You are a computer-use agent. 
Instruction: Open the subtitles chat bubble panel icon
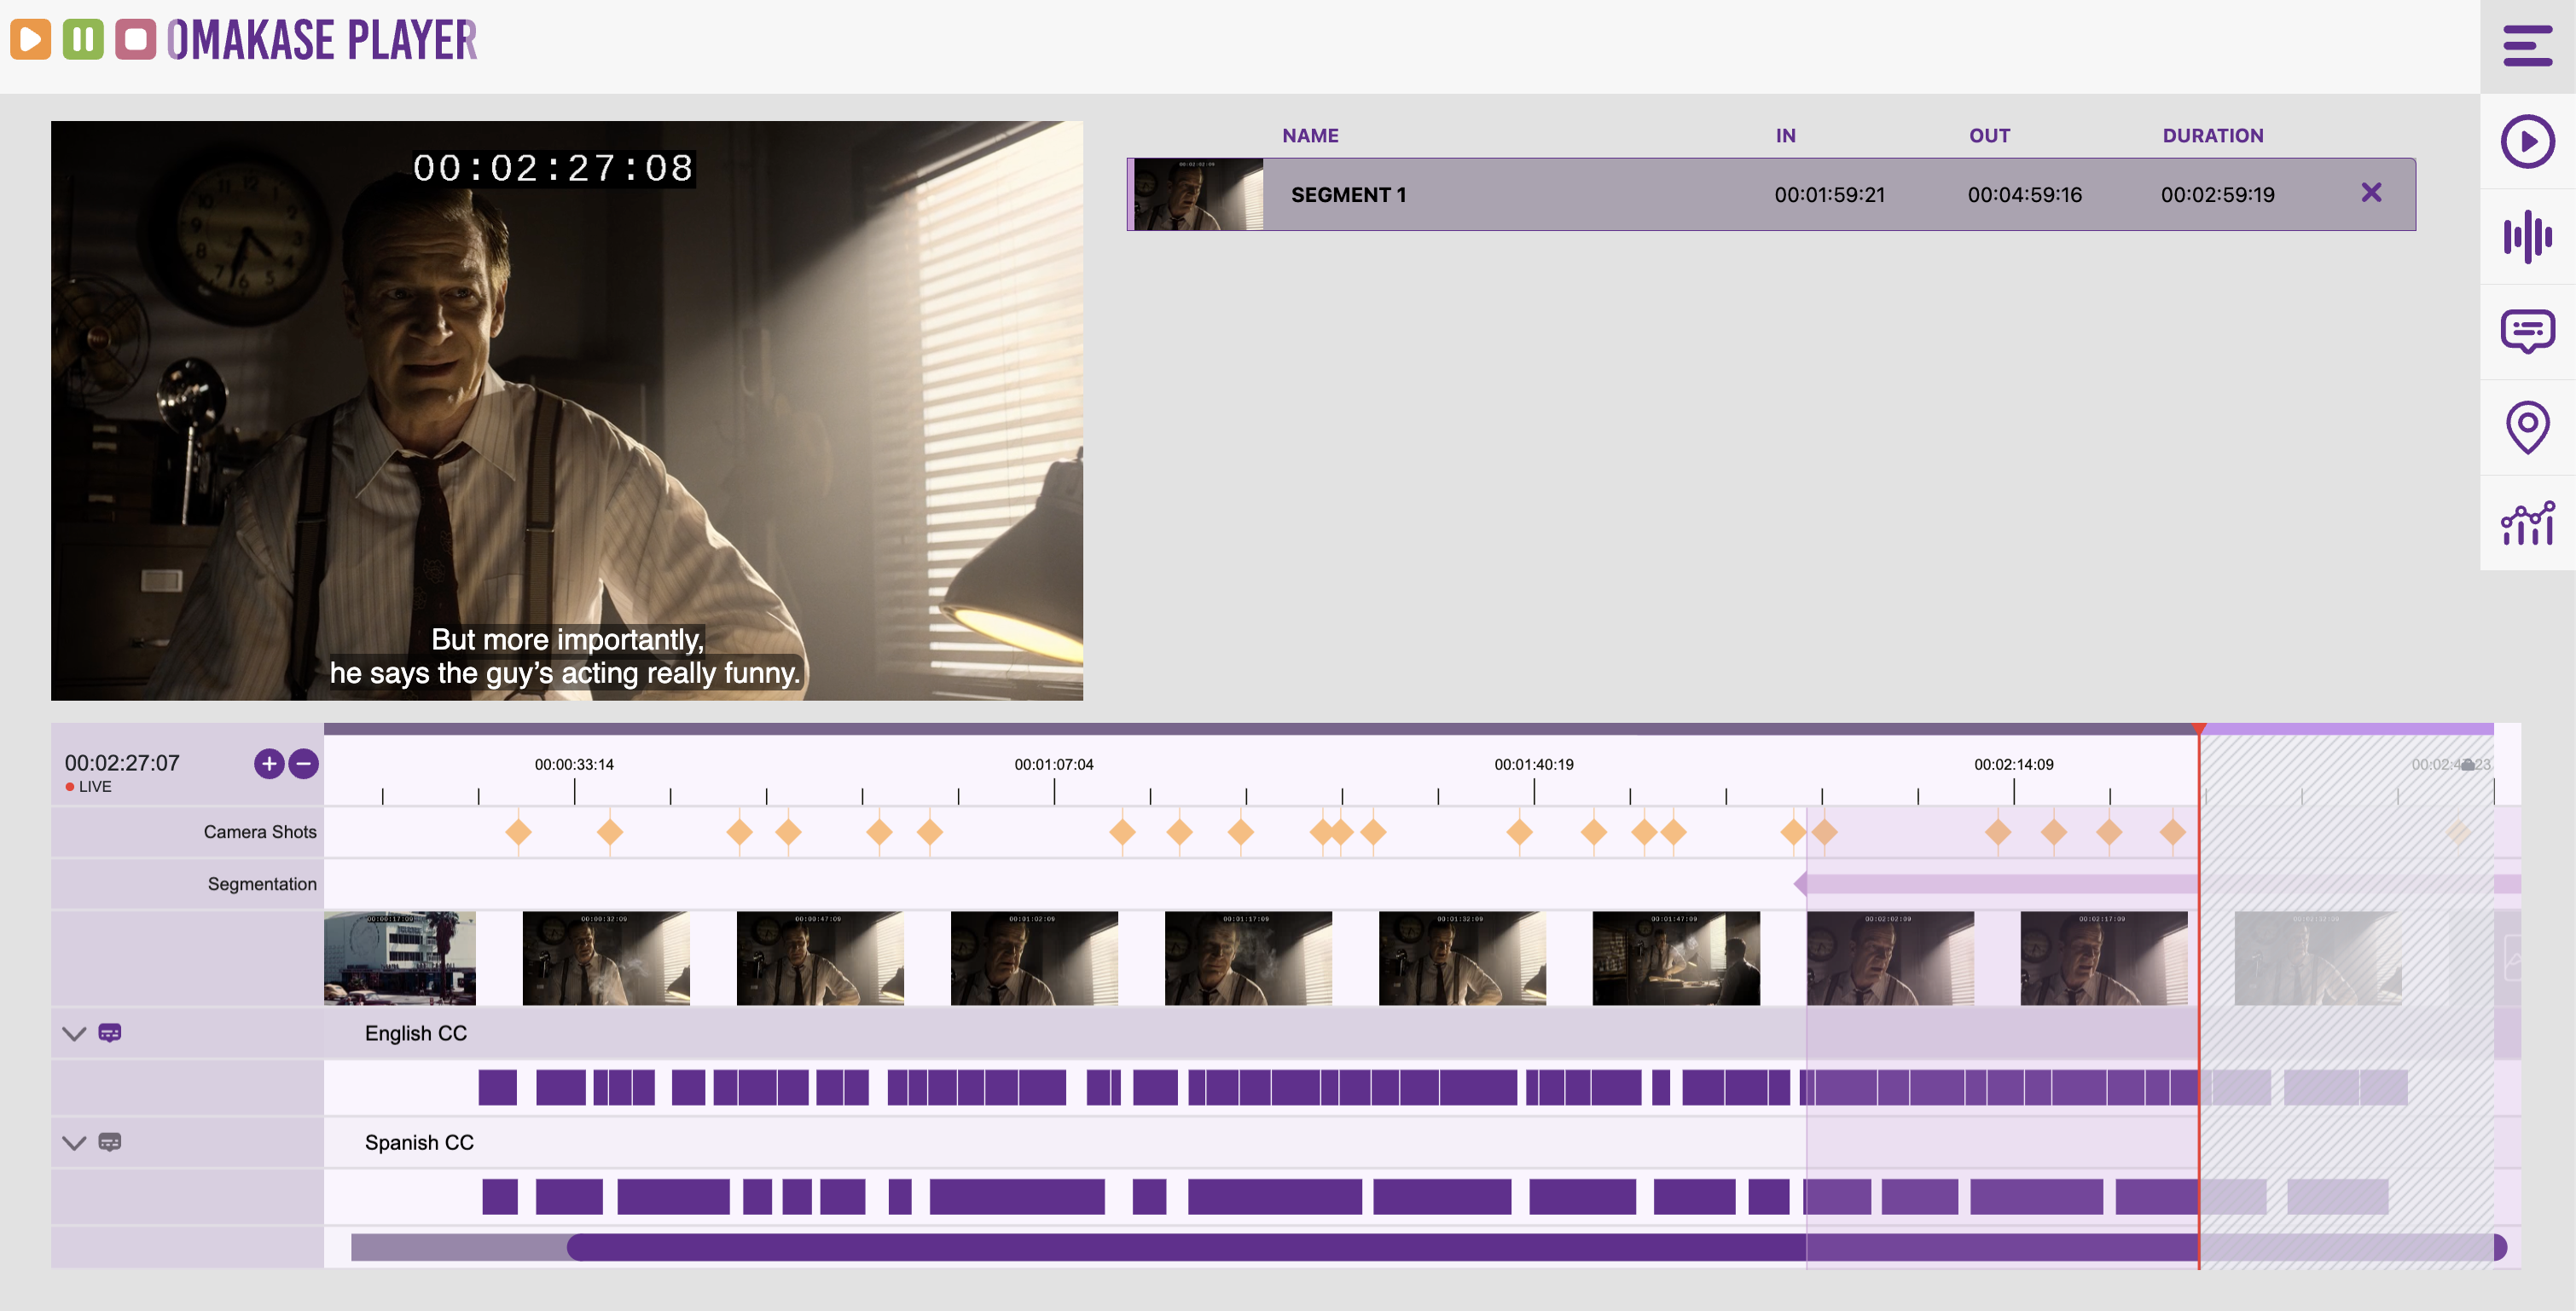(2527, 332)
